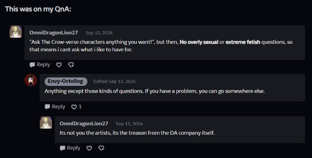Click speech bubble icon under Envy-Octoling's comment
This screenshot has height=158, width=312.
point(48,107)
